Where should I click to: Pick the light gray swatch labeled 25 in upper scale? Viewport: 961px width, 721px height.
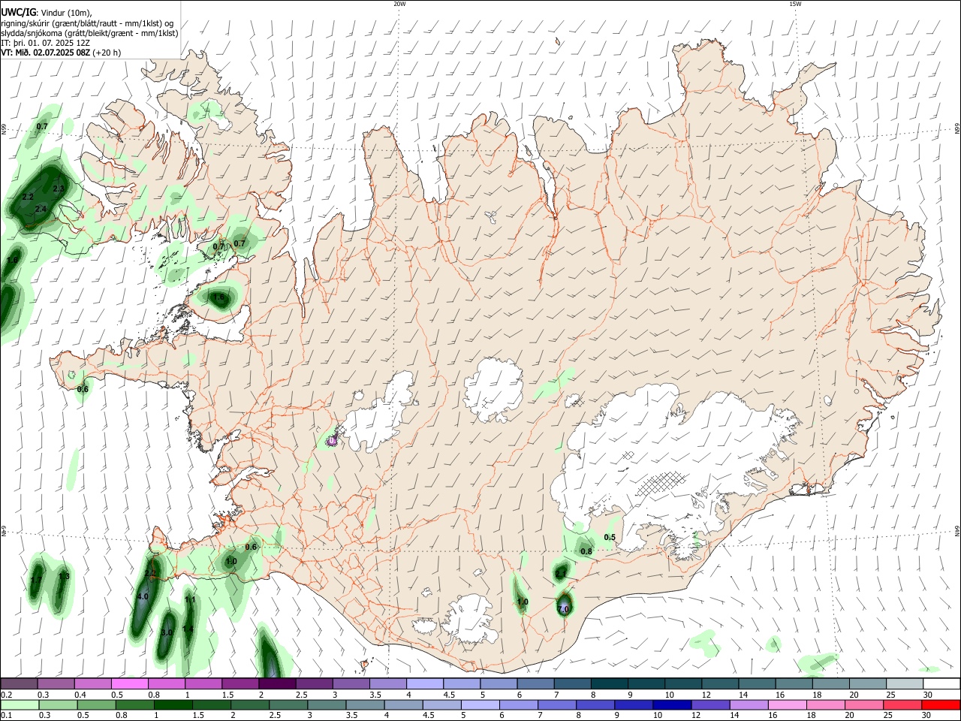tap(905, 683)
